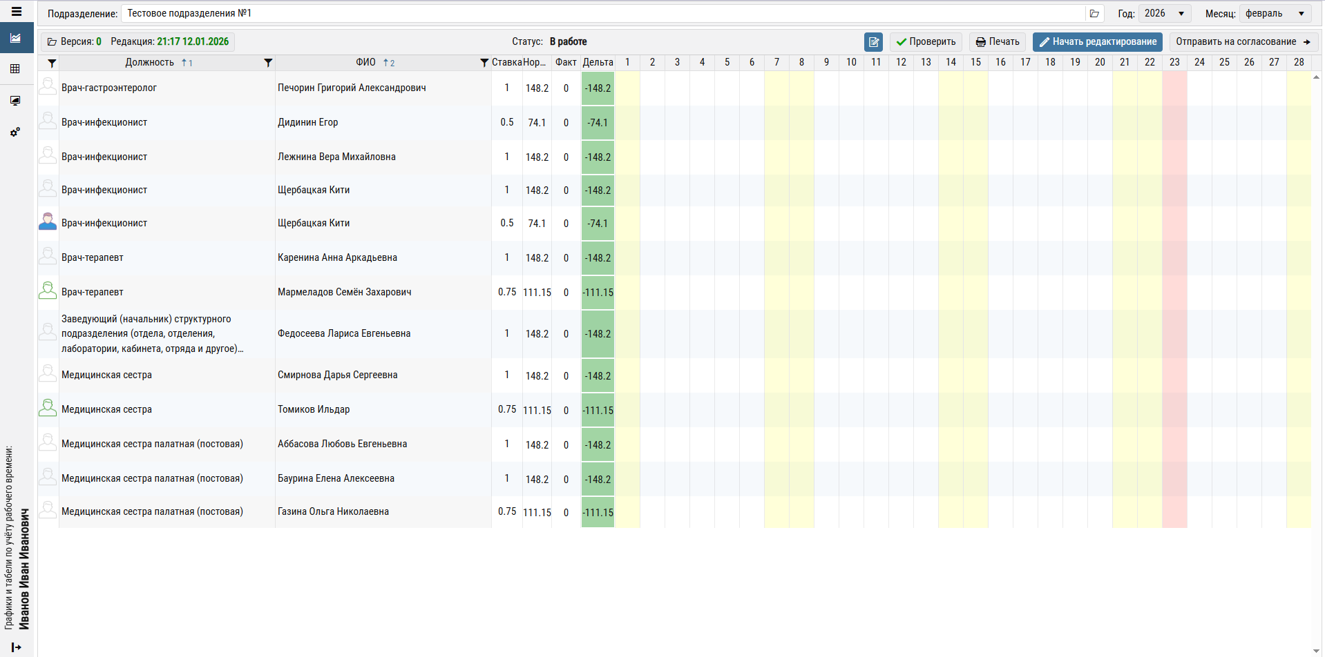Click the Начать редактирование button
This screenshot has height=657, width=1325.
pos(1097,42)
